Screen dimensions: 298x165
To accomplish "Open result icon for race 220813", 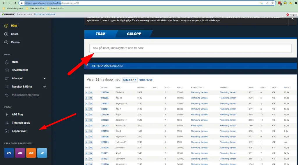I will pyautogui.click(x=91, y=131).
